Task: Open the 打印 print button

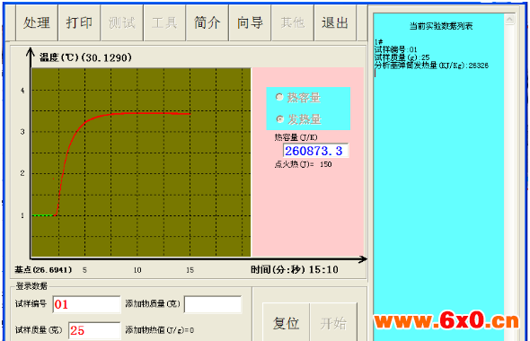Action: click(x=79, y=22)
